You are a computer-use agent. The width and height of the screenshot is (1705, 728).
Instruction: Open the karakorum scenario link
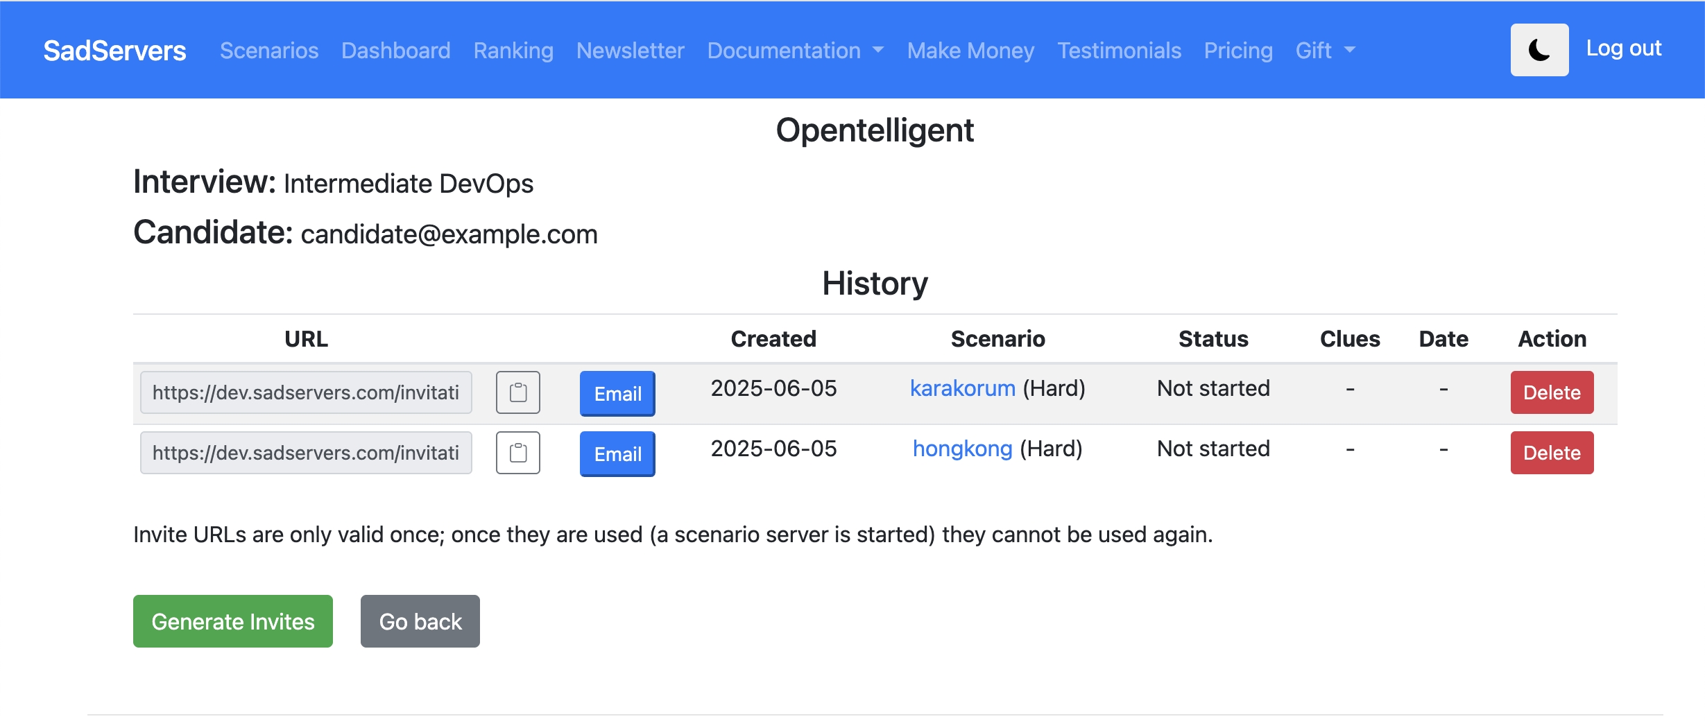(963, 388)
